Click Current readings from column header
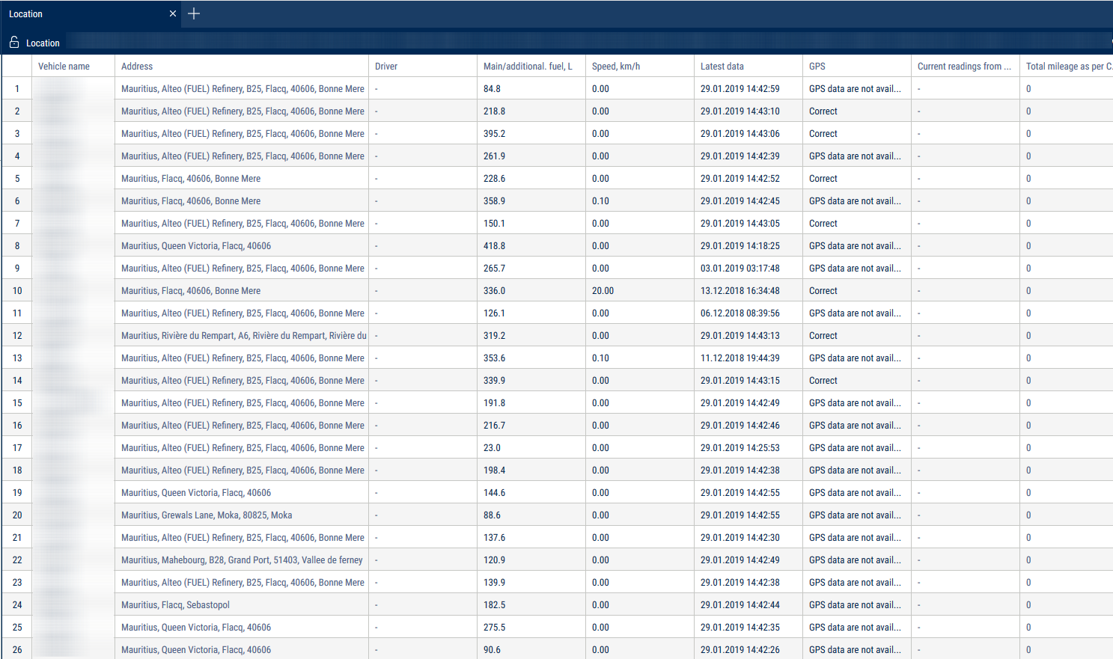This screenshot has width=1113, height=659. click(964, 67)
